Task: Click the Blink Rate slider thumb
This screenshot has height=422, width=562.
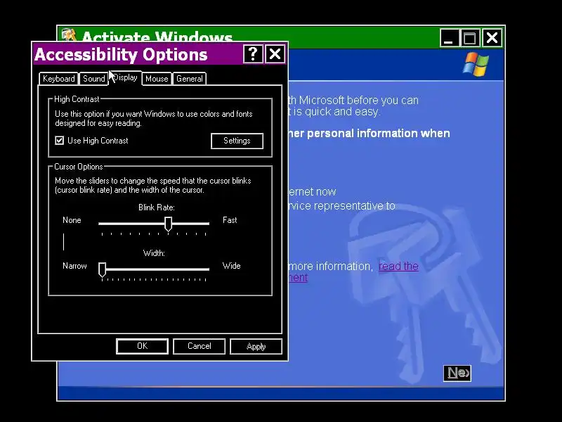Action: point(168,224)
